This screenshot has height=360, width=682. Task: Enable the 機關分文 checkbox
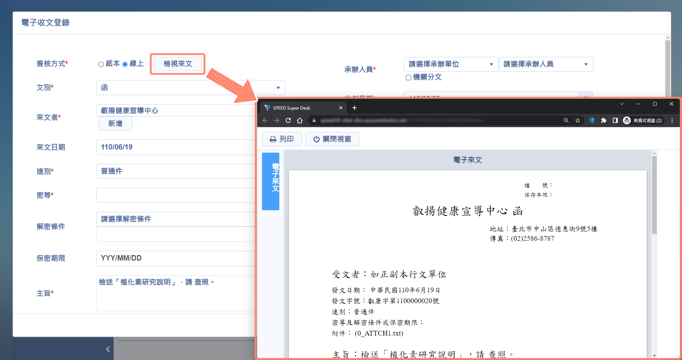[408, 77]
